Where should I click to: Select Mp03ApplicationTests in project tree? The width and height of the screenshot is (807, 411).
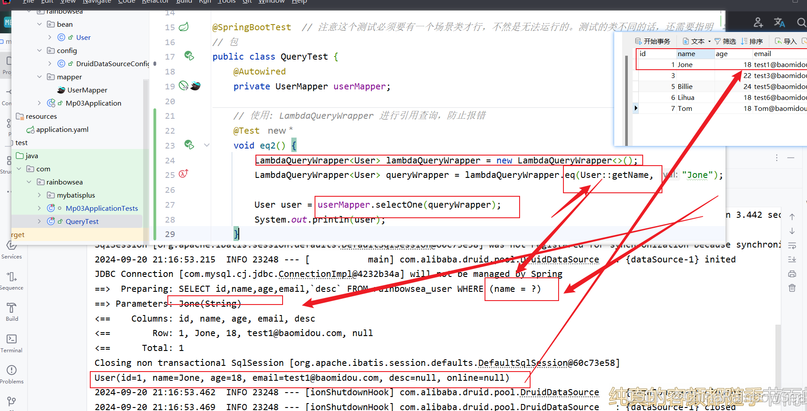pos(102,208)
